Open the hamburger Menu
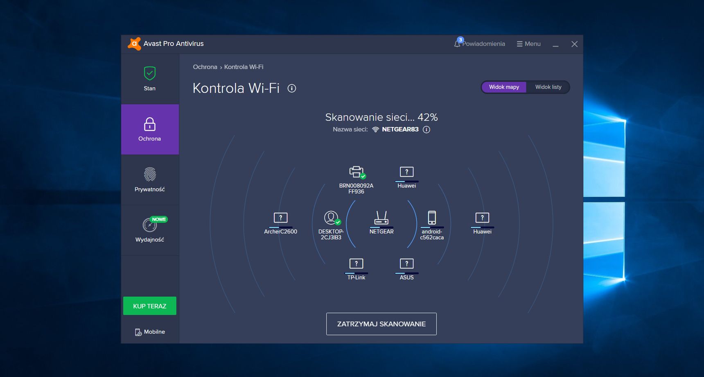 528,44
